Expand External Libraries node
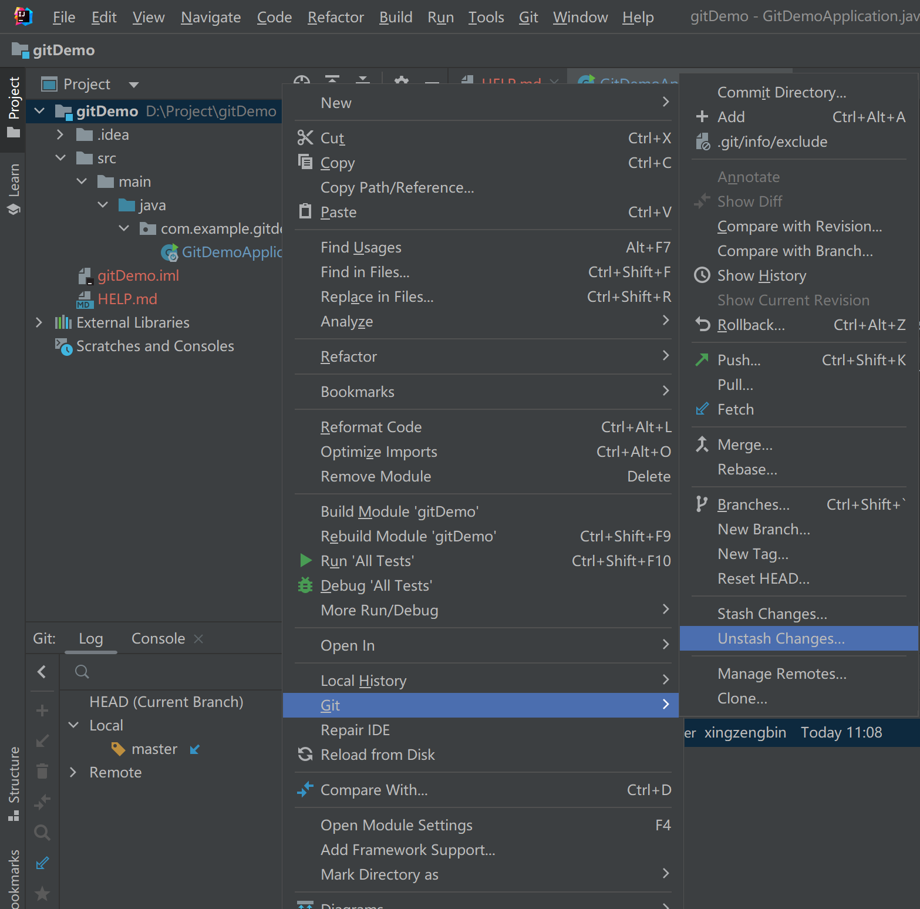 point(39,322)
